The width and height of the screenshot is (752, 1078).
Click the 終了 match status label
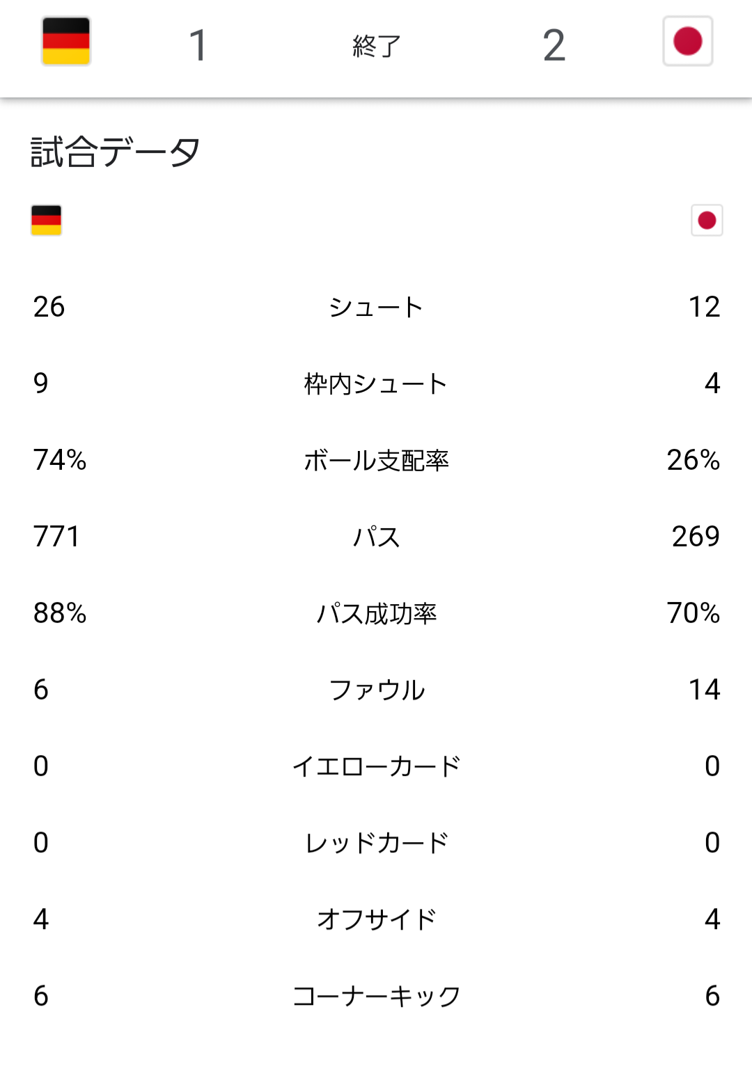[376, 46]
